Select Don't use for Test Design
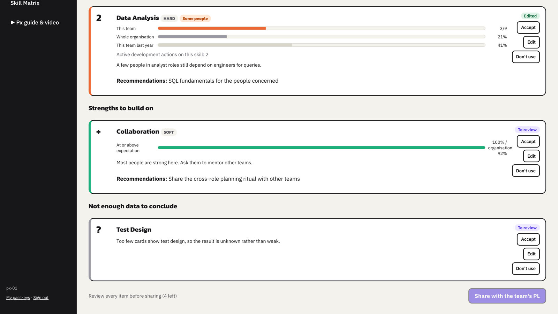 526,269
